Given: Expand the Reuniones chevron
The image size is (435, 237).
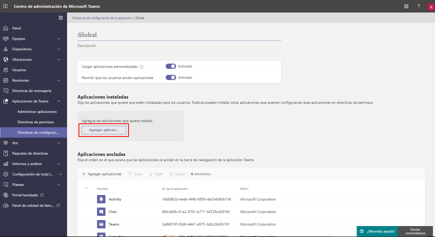Looking at the screenshot, I should click(59, 80).
